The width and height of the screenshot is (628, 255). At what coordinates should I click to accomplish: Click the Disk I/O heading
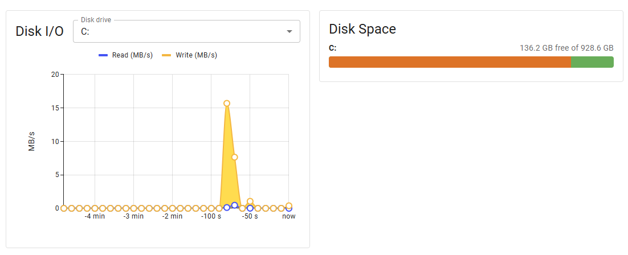tap(40, 31)
